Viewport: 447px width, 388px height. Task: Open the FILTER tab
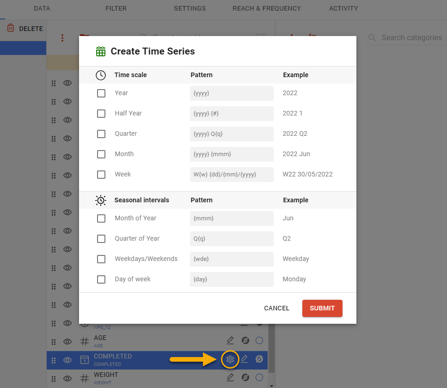coord(116,8)
